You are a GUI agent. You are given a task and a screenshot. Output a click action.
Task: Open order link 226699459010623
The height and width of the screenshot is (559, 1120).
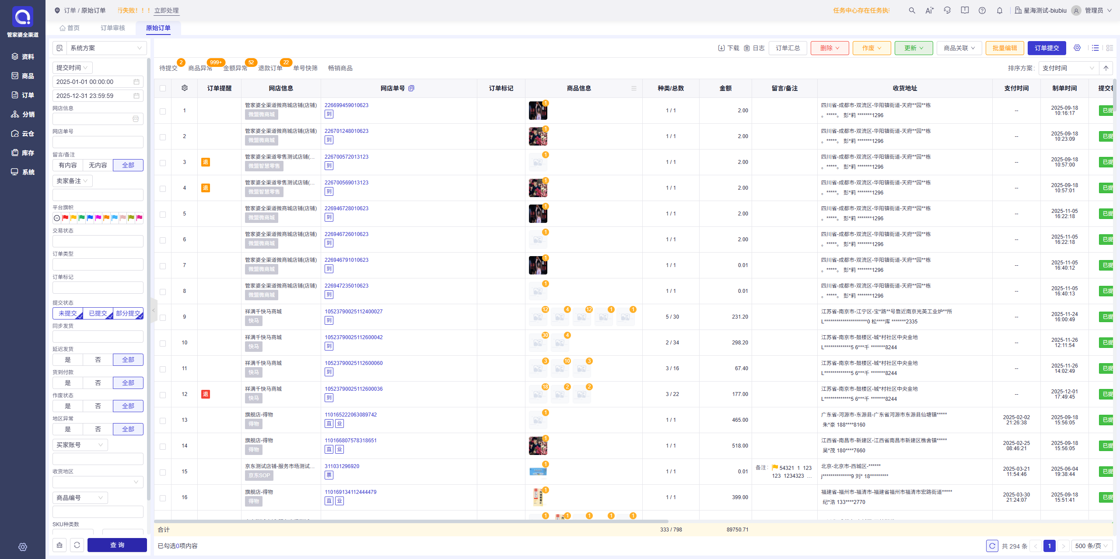coord(346,105)
